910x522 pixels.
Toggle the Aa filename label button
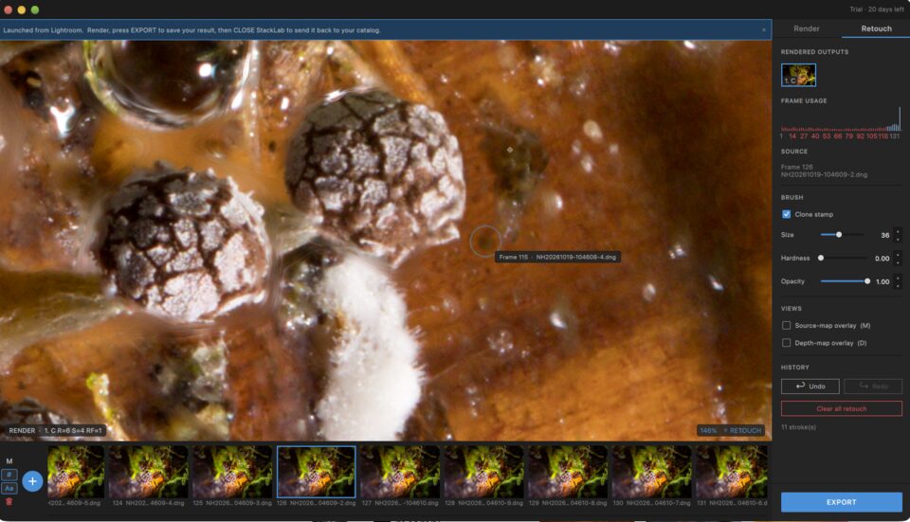pos(9,488)
